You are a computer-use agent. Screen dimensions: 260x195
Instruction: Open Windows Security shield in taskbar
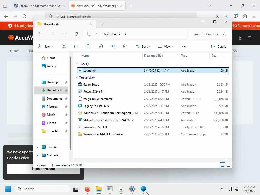tap(143, 189)
